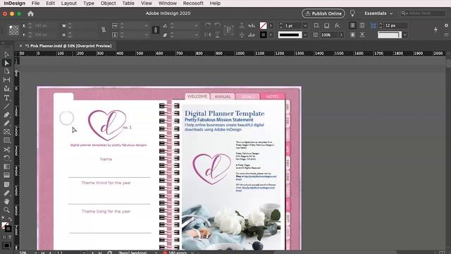
Task: Select the Zoom tool
Action: tap(6, 210)
